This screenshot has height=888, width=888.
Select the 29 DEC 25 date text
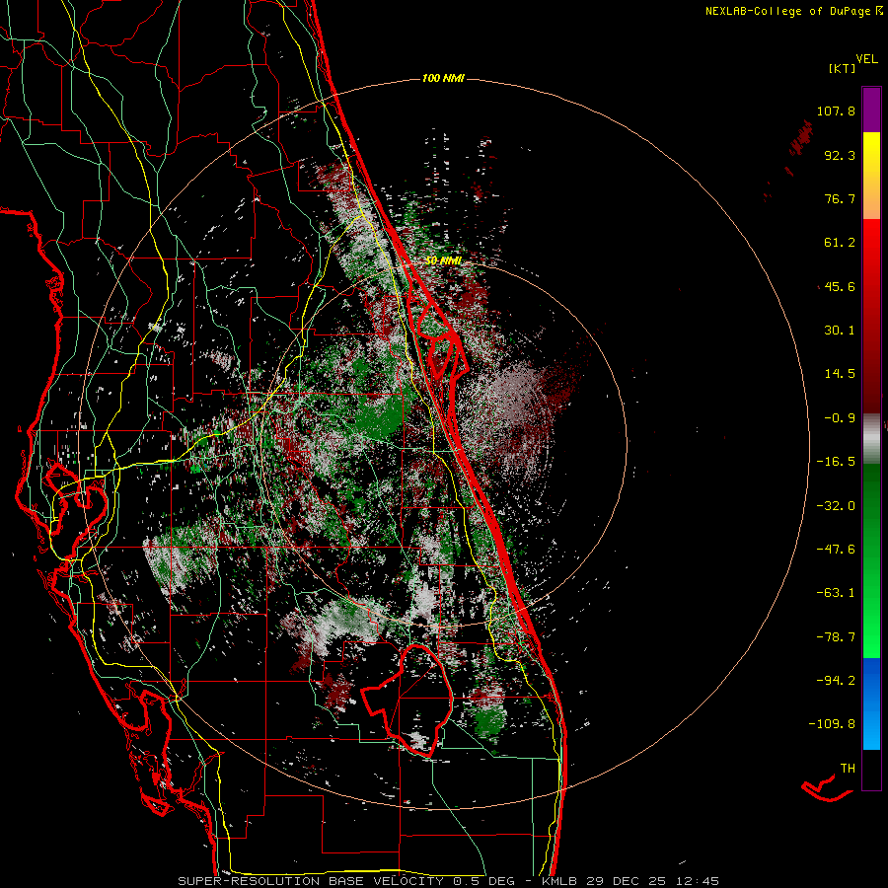pyautogui.click(x=626, y=881)
